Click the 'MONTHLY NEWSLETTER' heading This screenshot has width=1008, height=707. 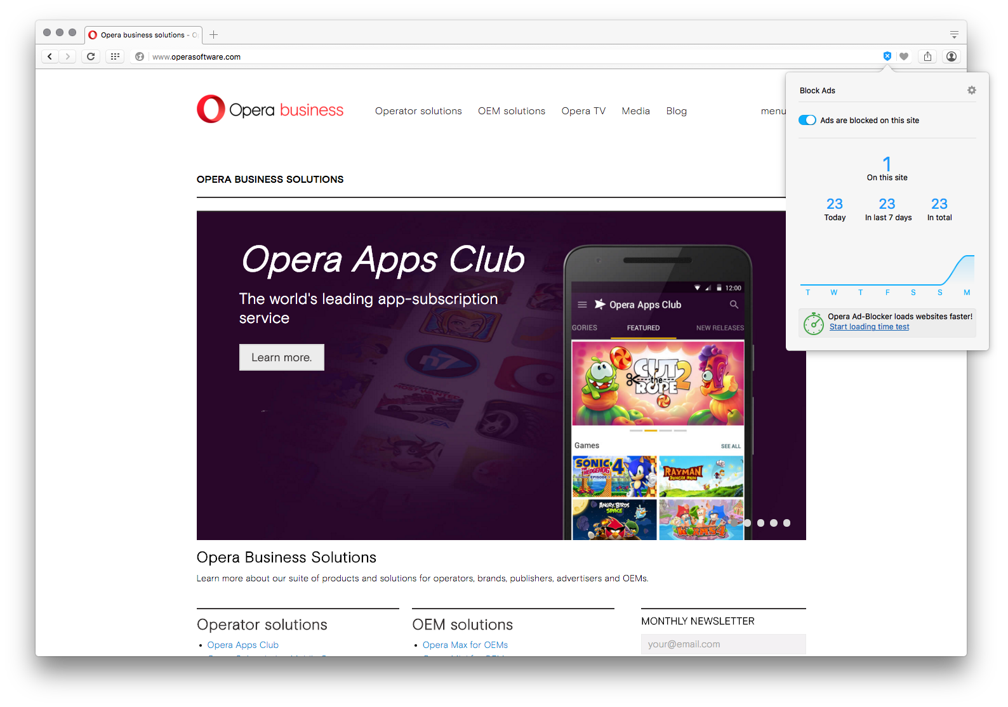pyautogui.click(x=698, y=621)
